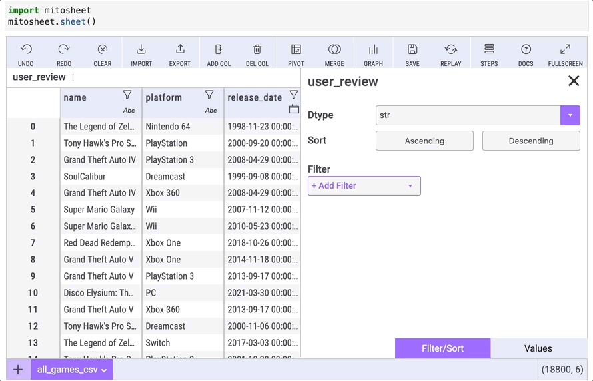593x381 pixels.
Task: Add a column with Add Col
Action: point(219,50)
